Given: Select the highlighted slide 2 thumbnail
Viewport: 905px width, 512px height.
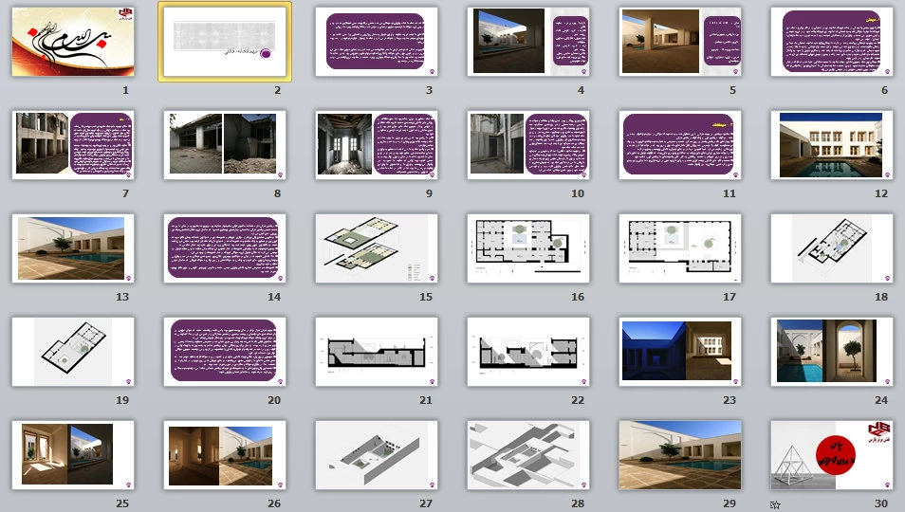Looking at the screenshot, I should pos(225,42).
